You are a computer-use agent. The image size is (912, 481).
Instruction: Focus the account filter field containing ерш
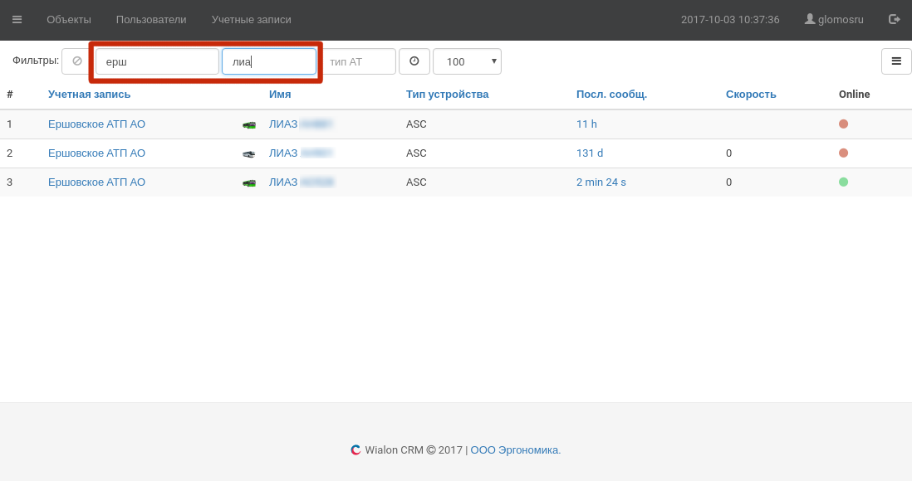[x=157, y=61]
